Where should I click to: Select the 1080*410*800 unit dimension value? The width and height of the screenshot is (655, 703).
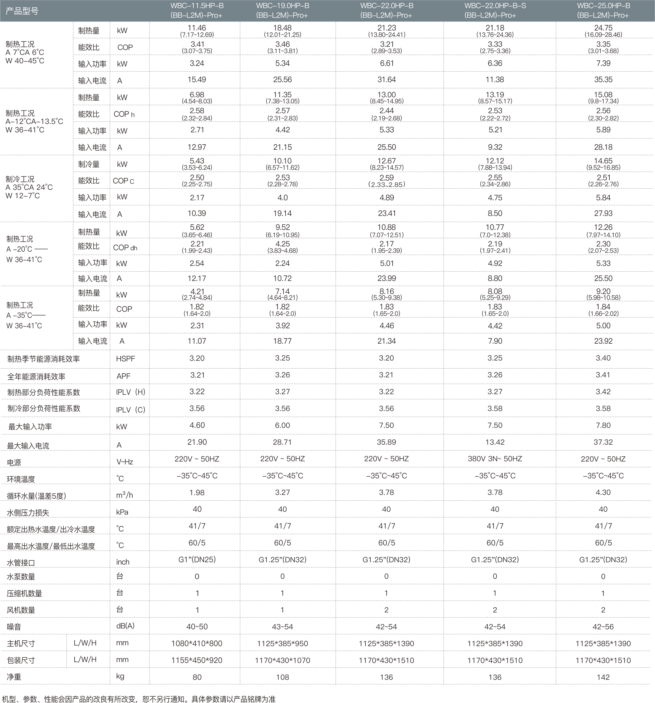click(x=197, y=643)
